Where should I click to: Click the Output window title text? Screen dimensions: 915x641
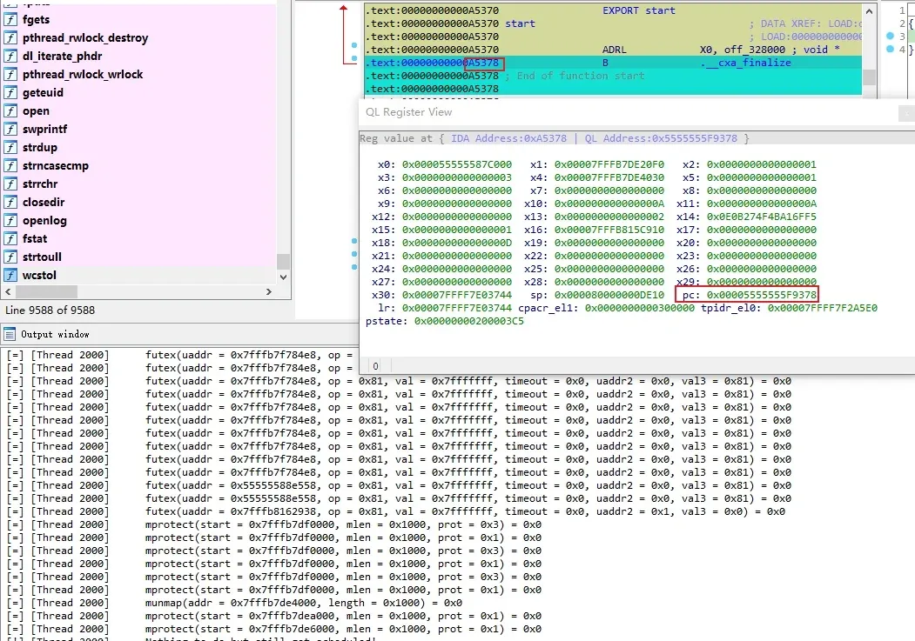55,334
